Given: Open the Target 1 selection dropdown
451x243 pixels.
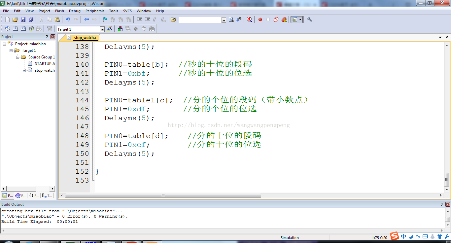Looking at the screenshot, I should coord(102,29).
